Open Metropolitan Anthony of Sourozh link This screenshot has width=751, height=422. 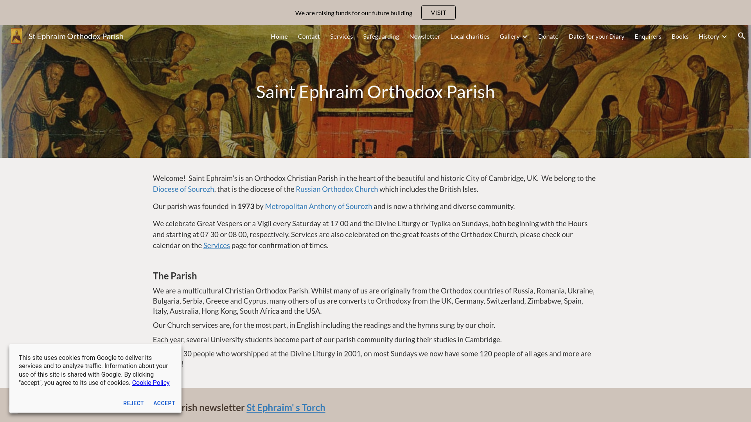(x=318, y=206)
